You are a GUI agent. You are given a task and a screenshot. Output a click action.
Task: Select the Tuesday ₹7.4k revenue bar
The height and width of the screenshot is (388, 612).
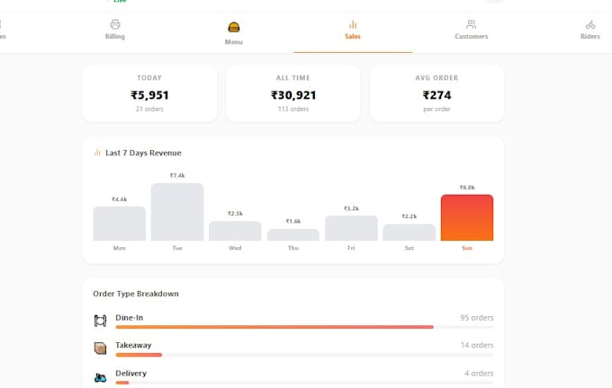point(177,212)
